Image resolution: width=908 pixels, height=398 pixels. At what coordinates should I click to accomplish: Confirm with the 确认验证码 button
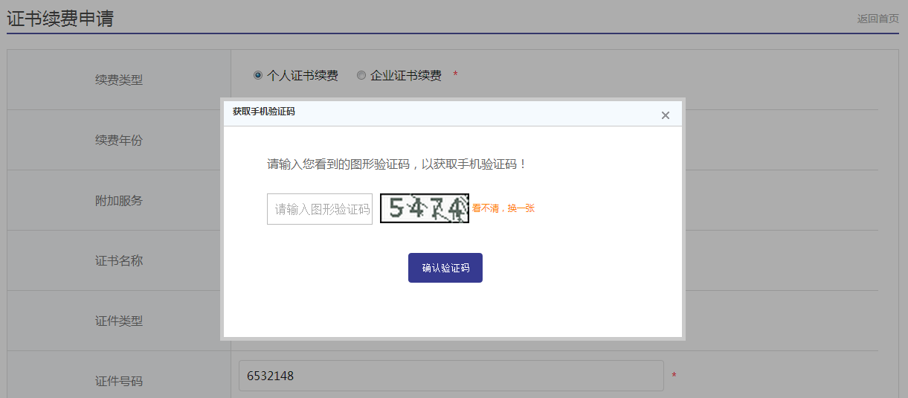[x=445, y=268]
